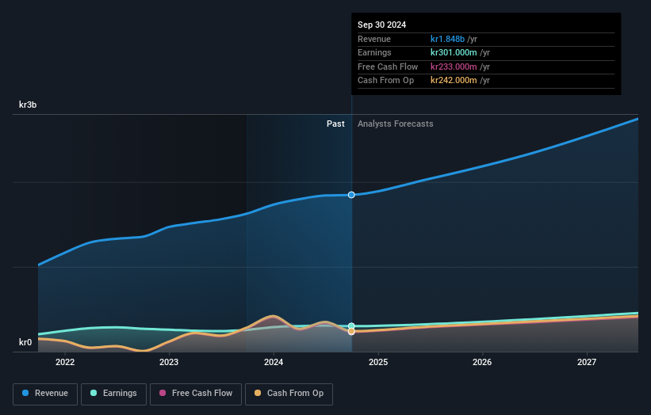Toggle the Earnings legend button
The height and width of the screenshot is (415, 651).
point(113,394)
